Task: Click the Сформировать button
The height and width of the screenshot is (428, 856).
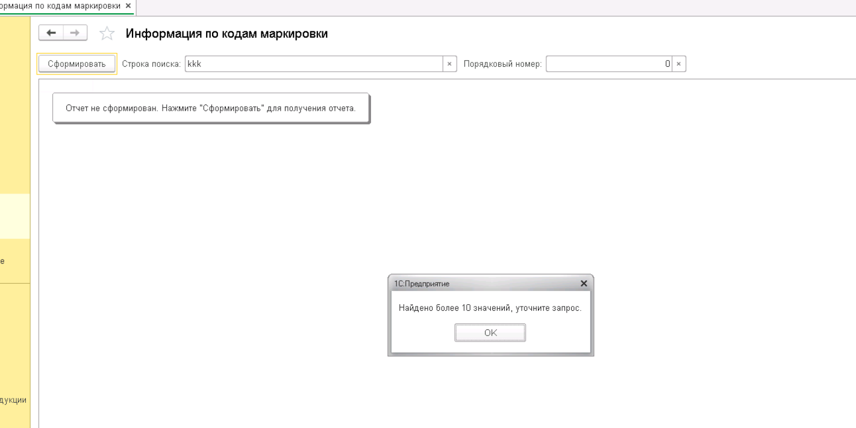Action: [x=77, y=64]
